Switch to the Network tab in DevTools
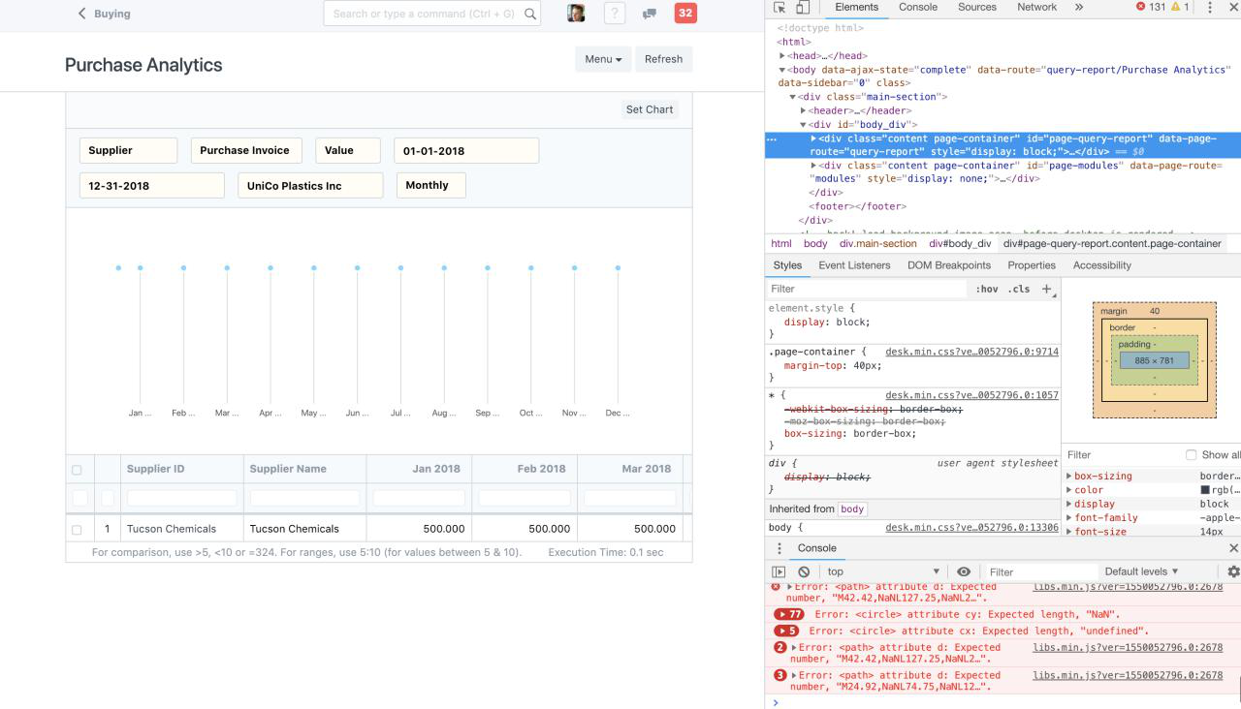1241x709 pixels. point(1036,7)
